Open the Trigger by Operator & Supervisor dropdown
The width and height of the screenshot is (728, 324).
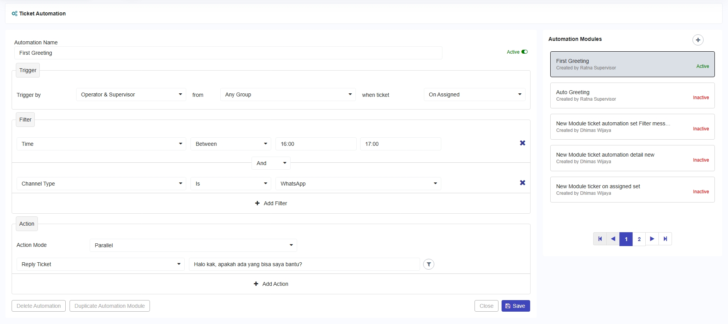pyautogui.click(x=131, y=95)
